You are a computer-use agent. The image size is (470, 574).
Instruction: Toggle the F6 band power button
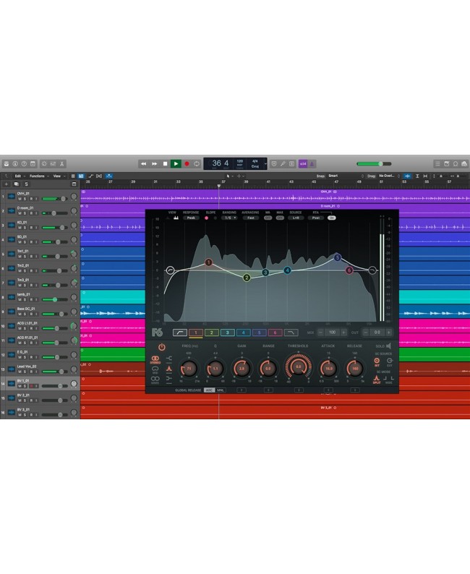pos(162,347)
